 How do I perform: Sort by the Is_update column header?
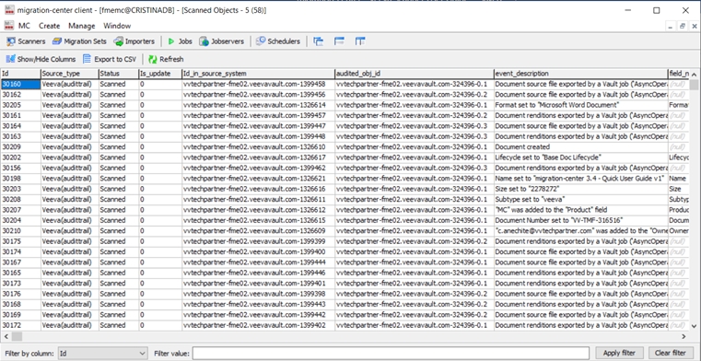point(160,74)
